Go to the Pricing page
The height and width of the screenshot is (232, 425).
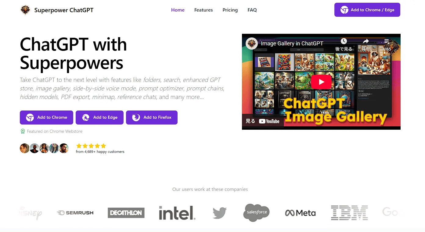[230, 10]
